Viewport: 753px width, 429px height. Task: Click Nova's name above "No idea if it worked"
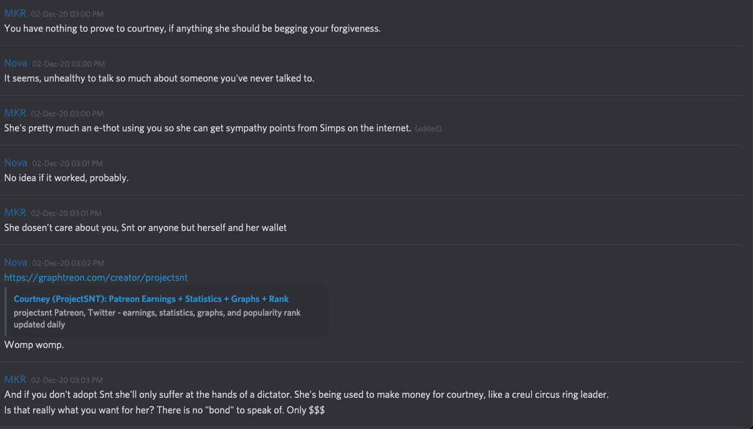tap(16, 163)
